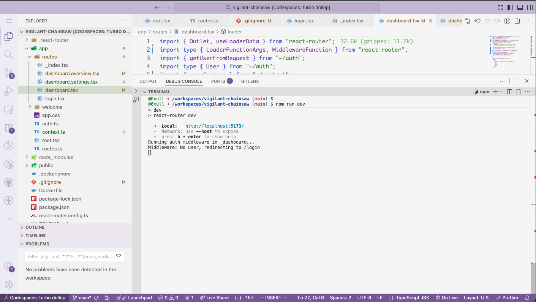Switch to the PORTS panel tab

222,81
